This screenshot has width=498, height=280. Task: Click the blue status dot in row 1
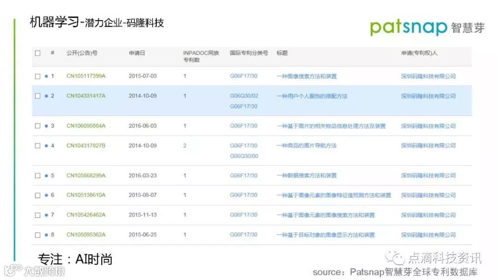tap(47, 76)
